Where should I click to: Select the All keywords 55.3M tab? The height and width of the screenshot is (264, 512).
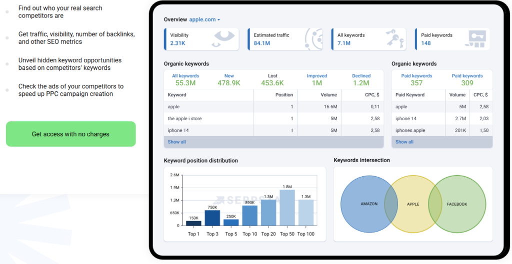tap(185, 79)
